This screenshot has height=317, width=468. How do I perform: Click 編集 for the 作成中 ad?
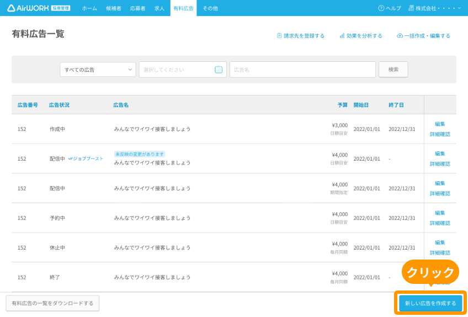point(440,124)
